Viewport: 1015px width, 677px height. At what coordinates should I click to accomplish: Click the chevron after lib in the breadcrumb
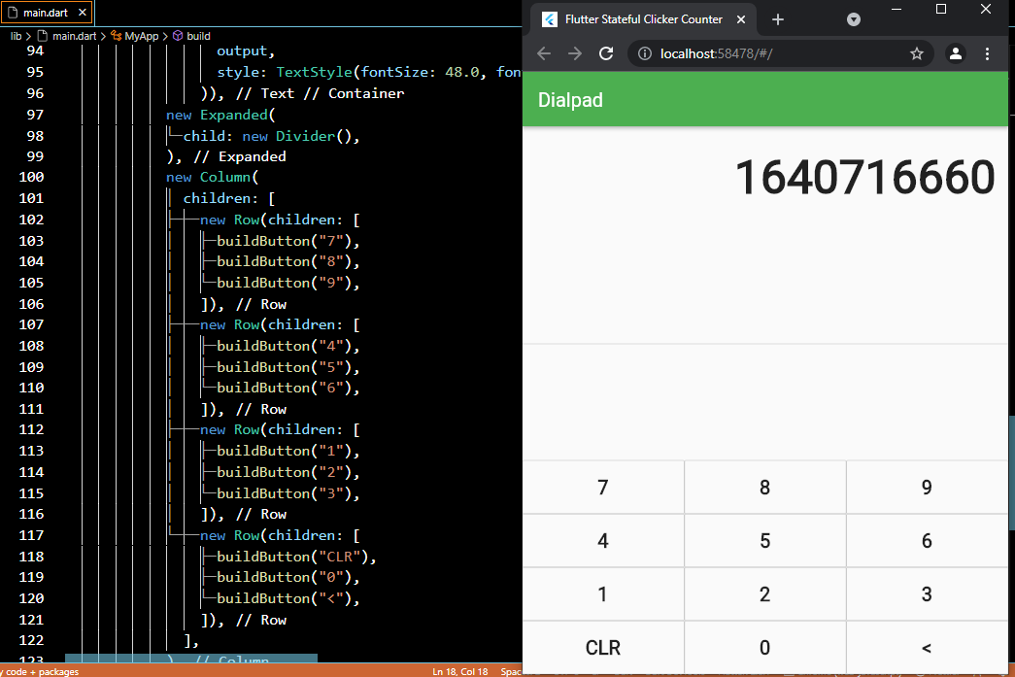pyautogui.click(x=27, y=36)
